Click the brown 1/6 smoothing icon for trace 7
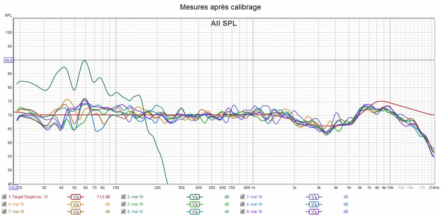The width and height of the screenshot is (441, 216). click(75, 212)
